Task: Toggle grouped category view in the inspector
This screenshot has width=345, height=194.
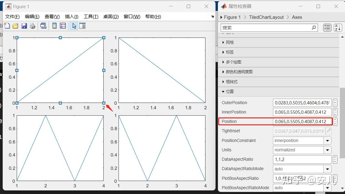Action: pyautogui.click(x=327, y=28)
